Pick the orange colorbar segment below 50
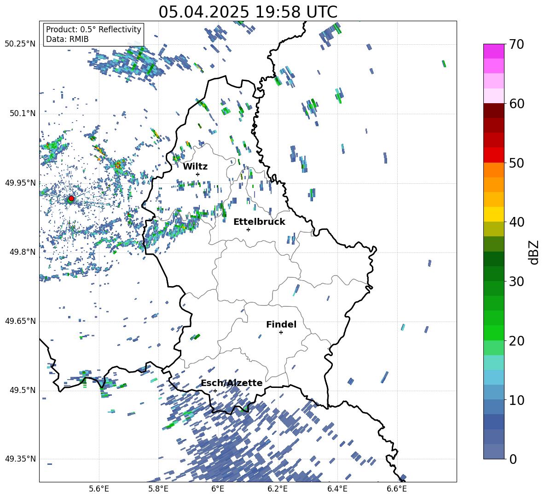The image size is (545, 498). point(493,170)
